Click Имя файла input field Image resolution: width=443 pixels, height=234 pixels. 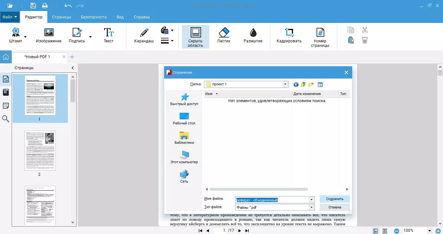[272, 200]
